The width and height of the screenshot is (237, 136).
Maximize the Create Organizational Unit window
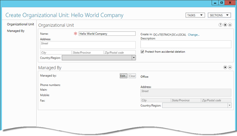(x=222, y=3)
